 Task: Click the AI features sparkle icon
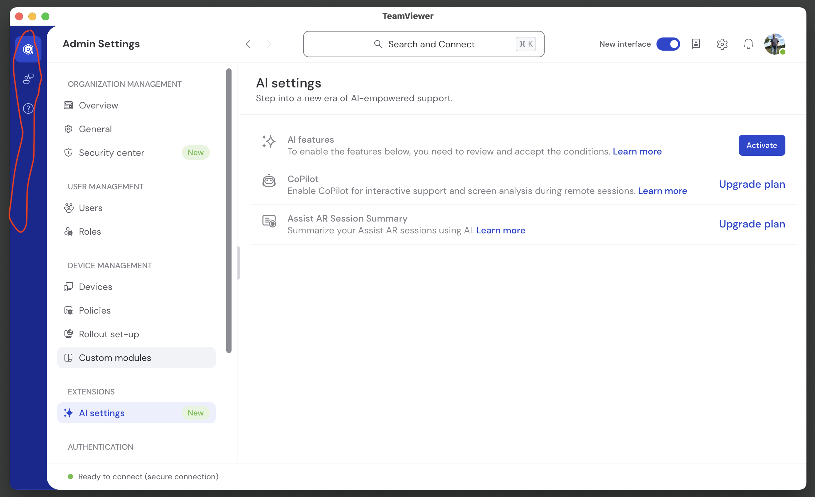pos(269,142)
